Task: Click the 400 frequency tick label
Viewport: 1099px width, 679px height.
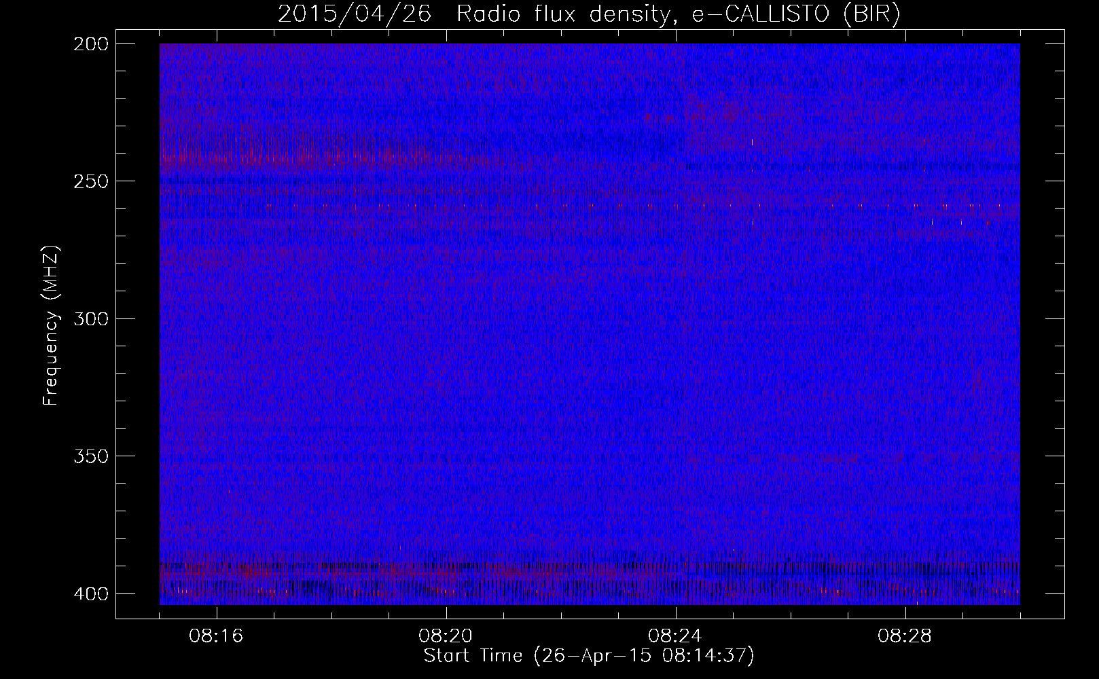Action: click(90, 593)
